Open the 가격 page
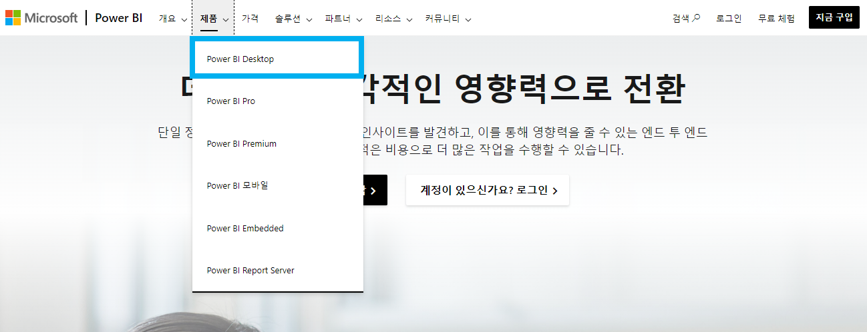This screenshot has height=332, width=867. [250, 19]
